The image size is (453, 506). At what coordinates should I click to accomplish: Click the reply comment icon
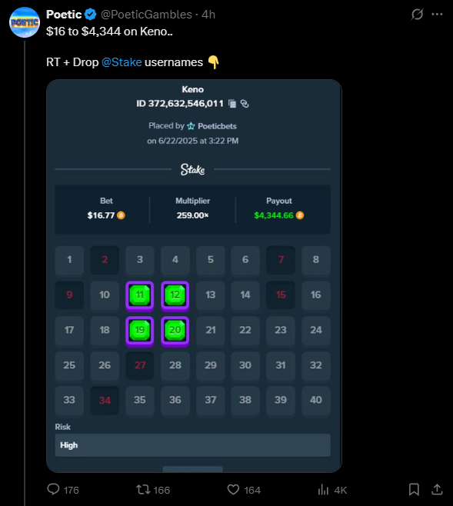pos(53,489)
